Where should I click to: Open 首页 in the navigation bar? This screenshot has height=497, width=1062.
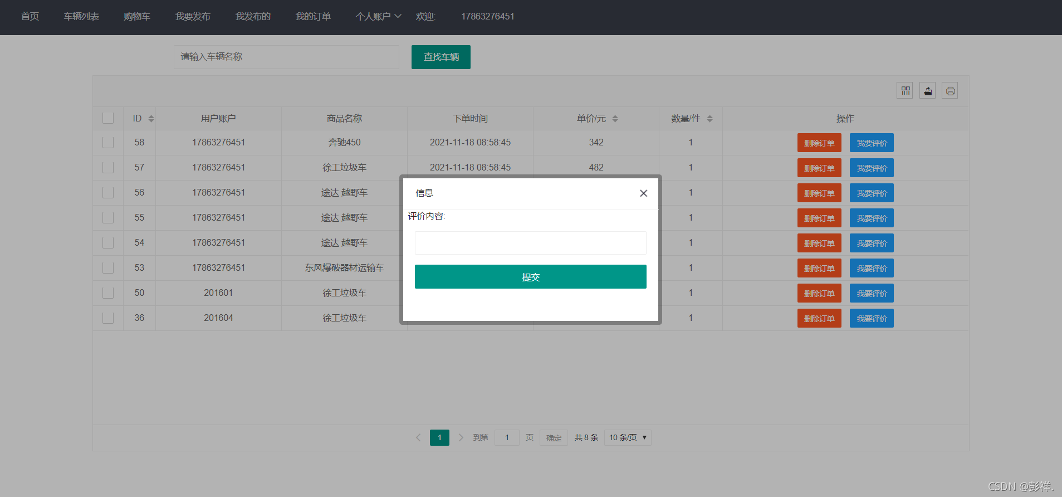30,17
